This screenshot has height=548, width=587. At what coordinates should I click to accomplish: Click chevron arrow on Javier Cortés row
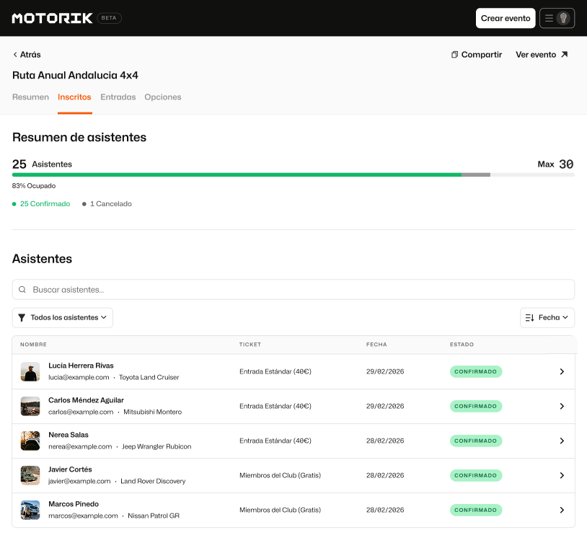point(562,475)
